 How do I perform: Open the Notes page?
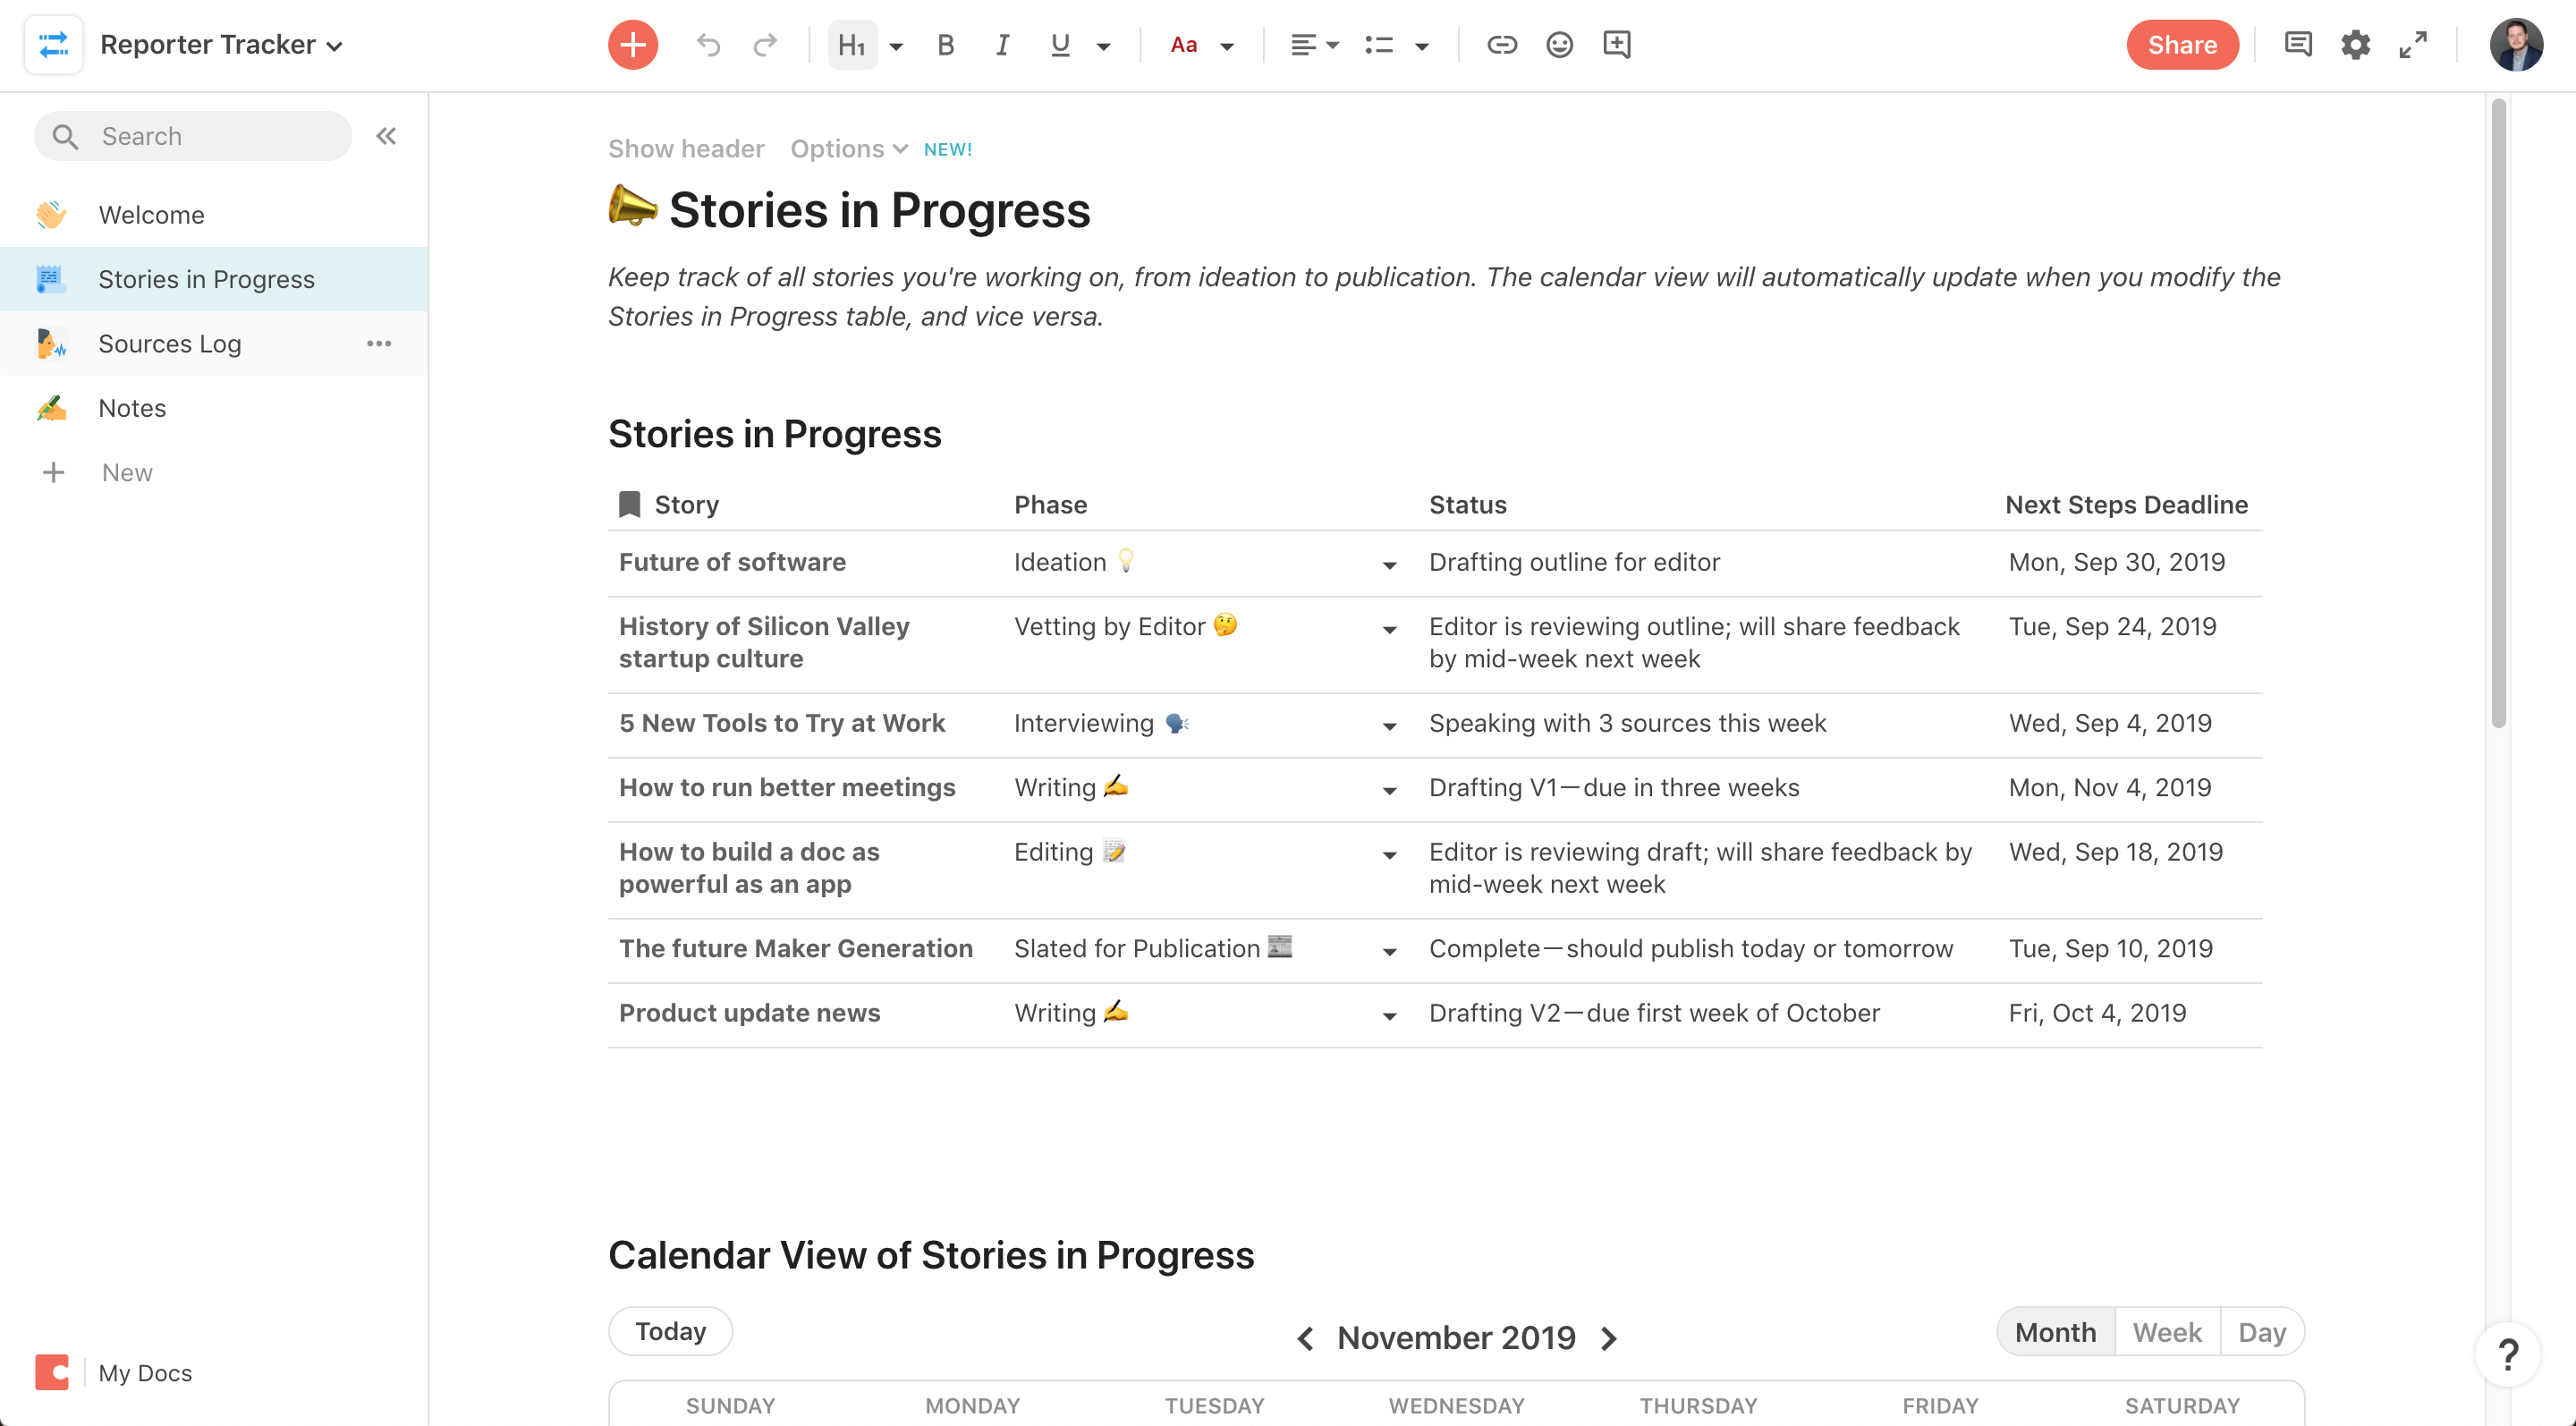131,405
